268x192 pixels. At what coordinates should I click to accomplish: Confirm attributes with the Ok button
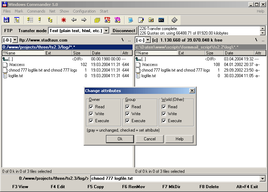tap(120, 139)
